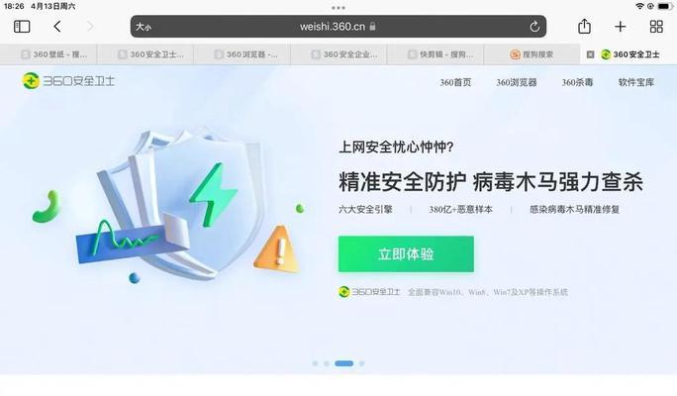Go to 360杀毒 page
Viewport: 677px width, 396px height.
pyautogui.click(x=577, y=82)
